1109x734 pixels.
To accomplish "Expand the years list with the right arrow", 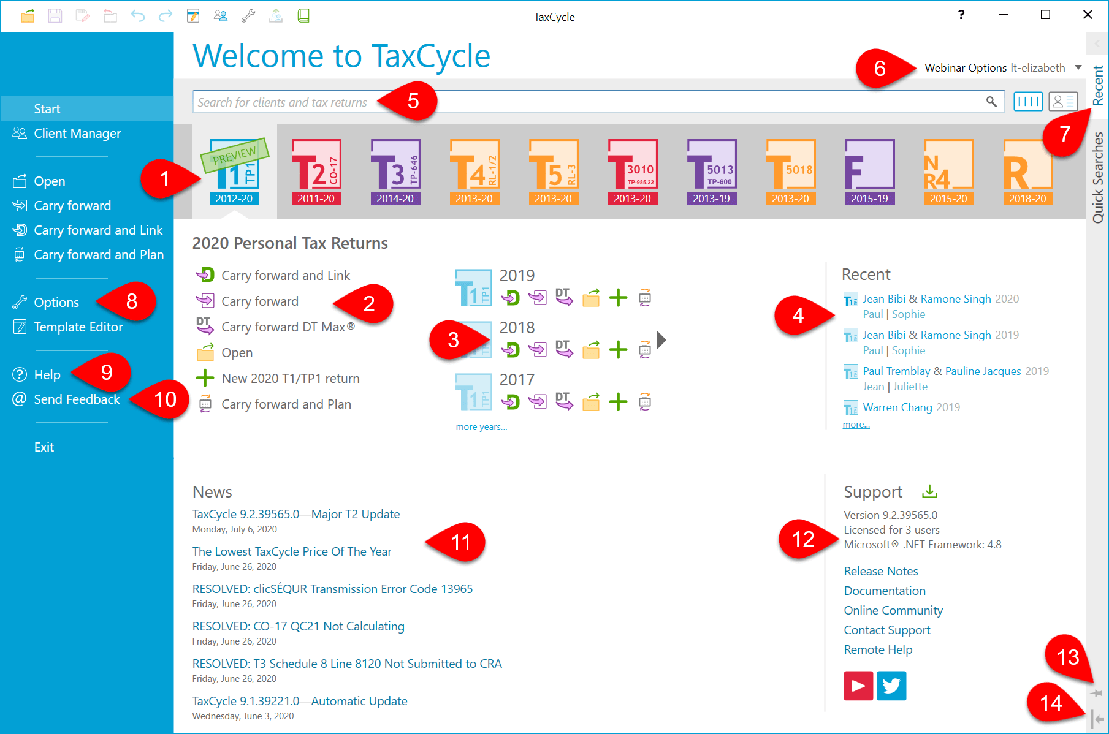I will (661, 340).
